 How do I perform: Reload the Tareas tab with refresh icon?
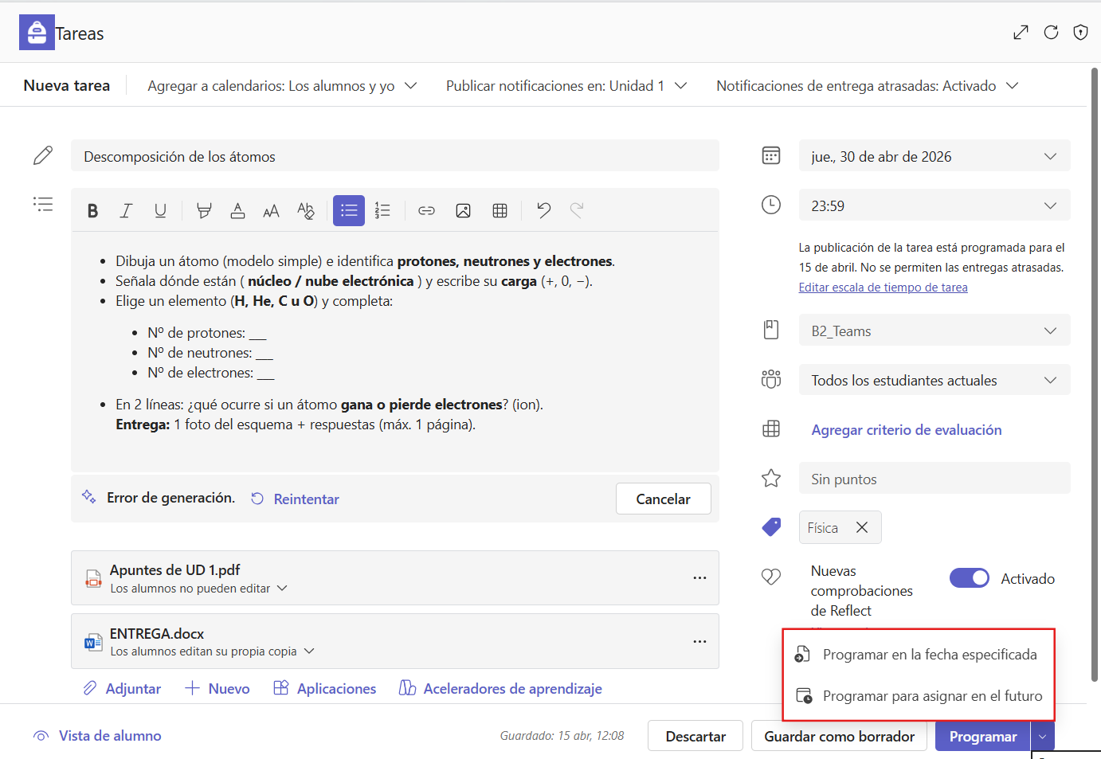tap(1051, 33)
